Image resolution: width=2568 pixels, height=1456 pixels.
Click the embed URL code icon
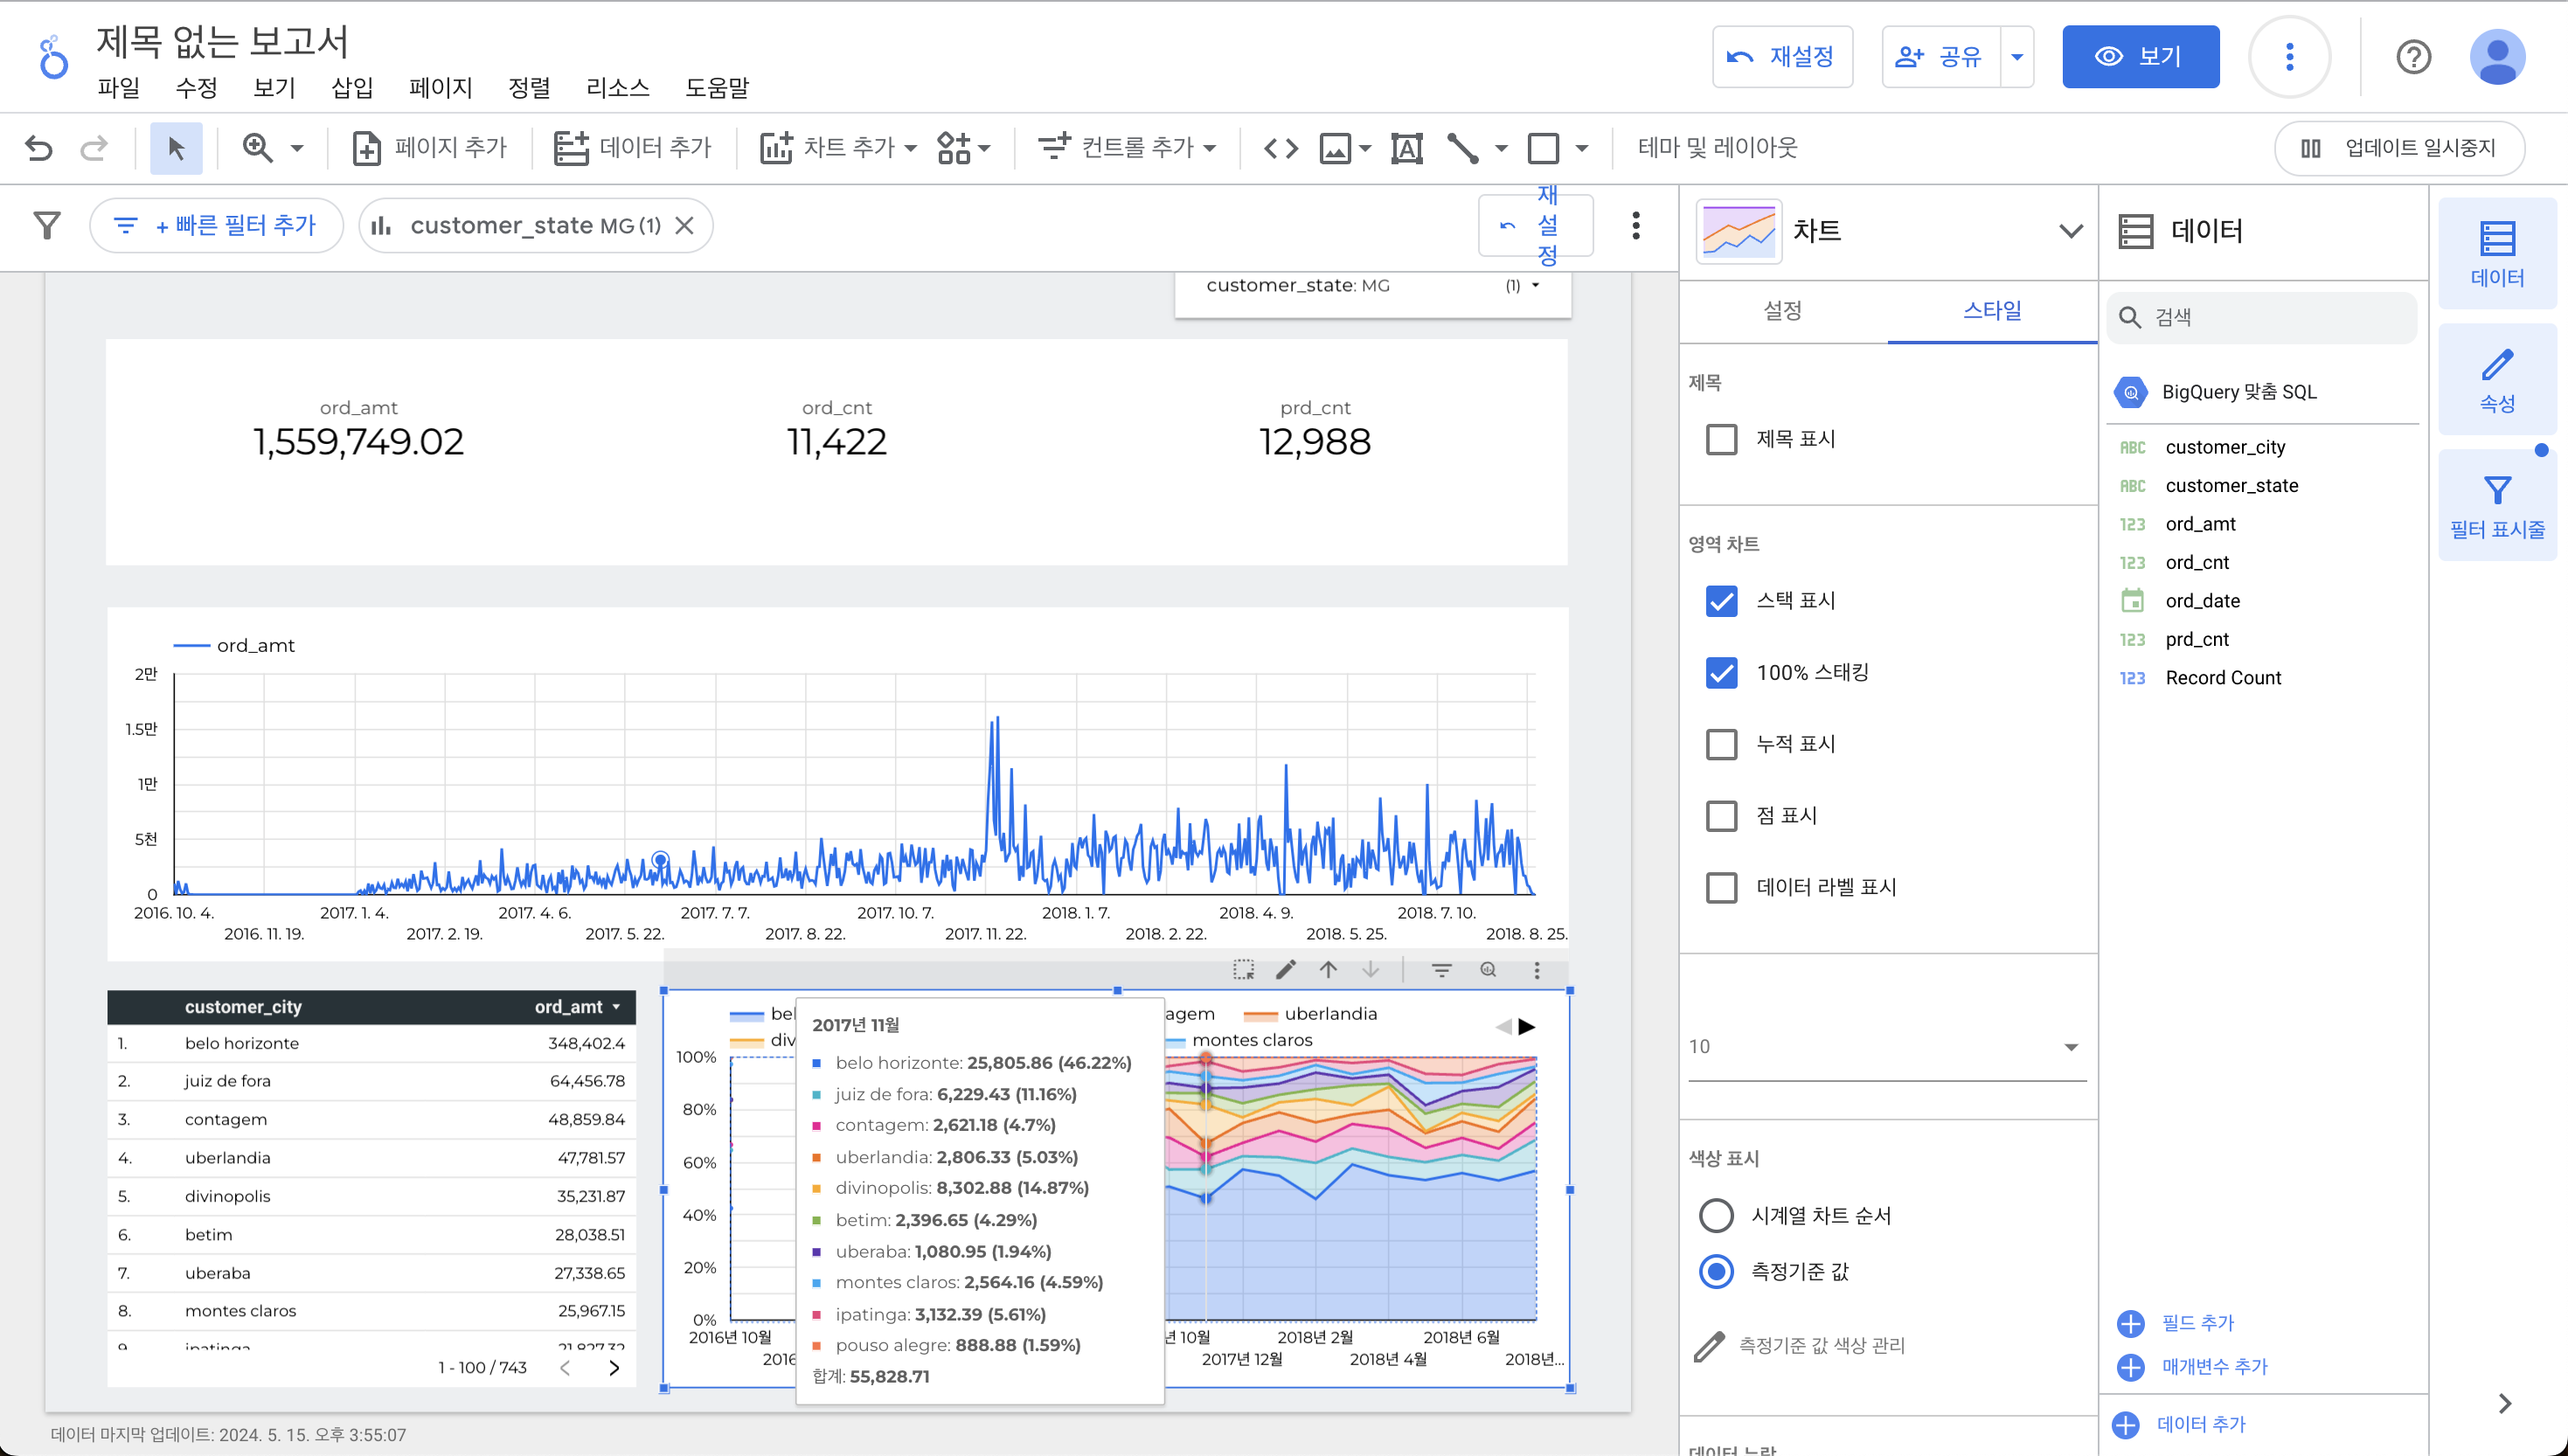(x=1280, y=148)
